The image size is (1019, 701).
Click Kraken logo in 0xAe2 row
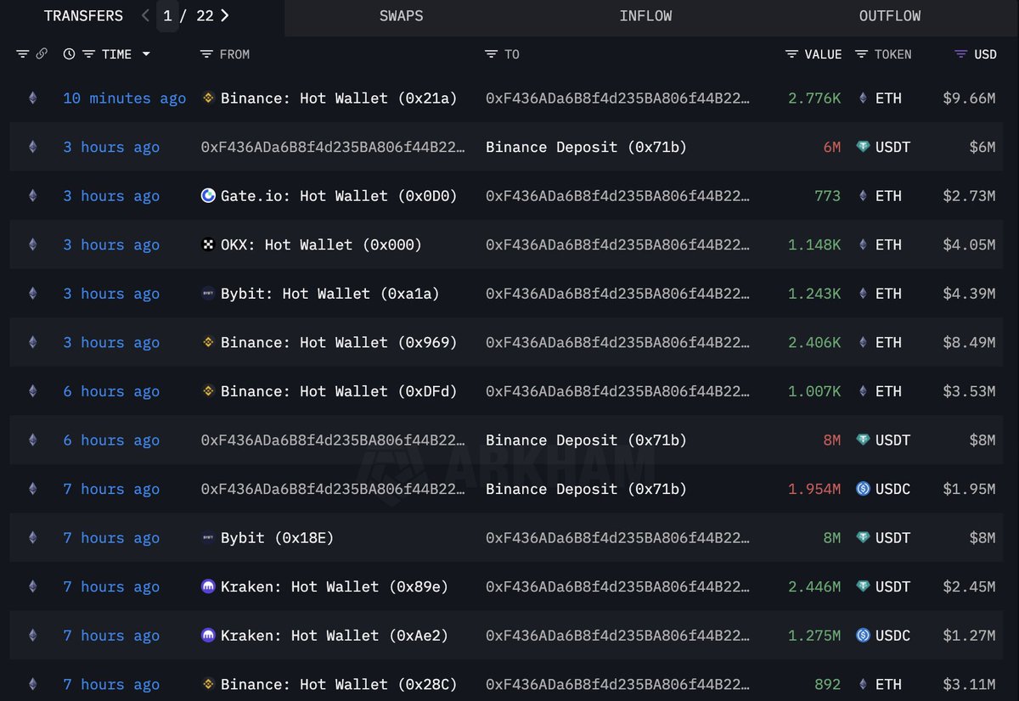[208, 636]
